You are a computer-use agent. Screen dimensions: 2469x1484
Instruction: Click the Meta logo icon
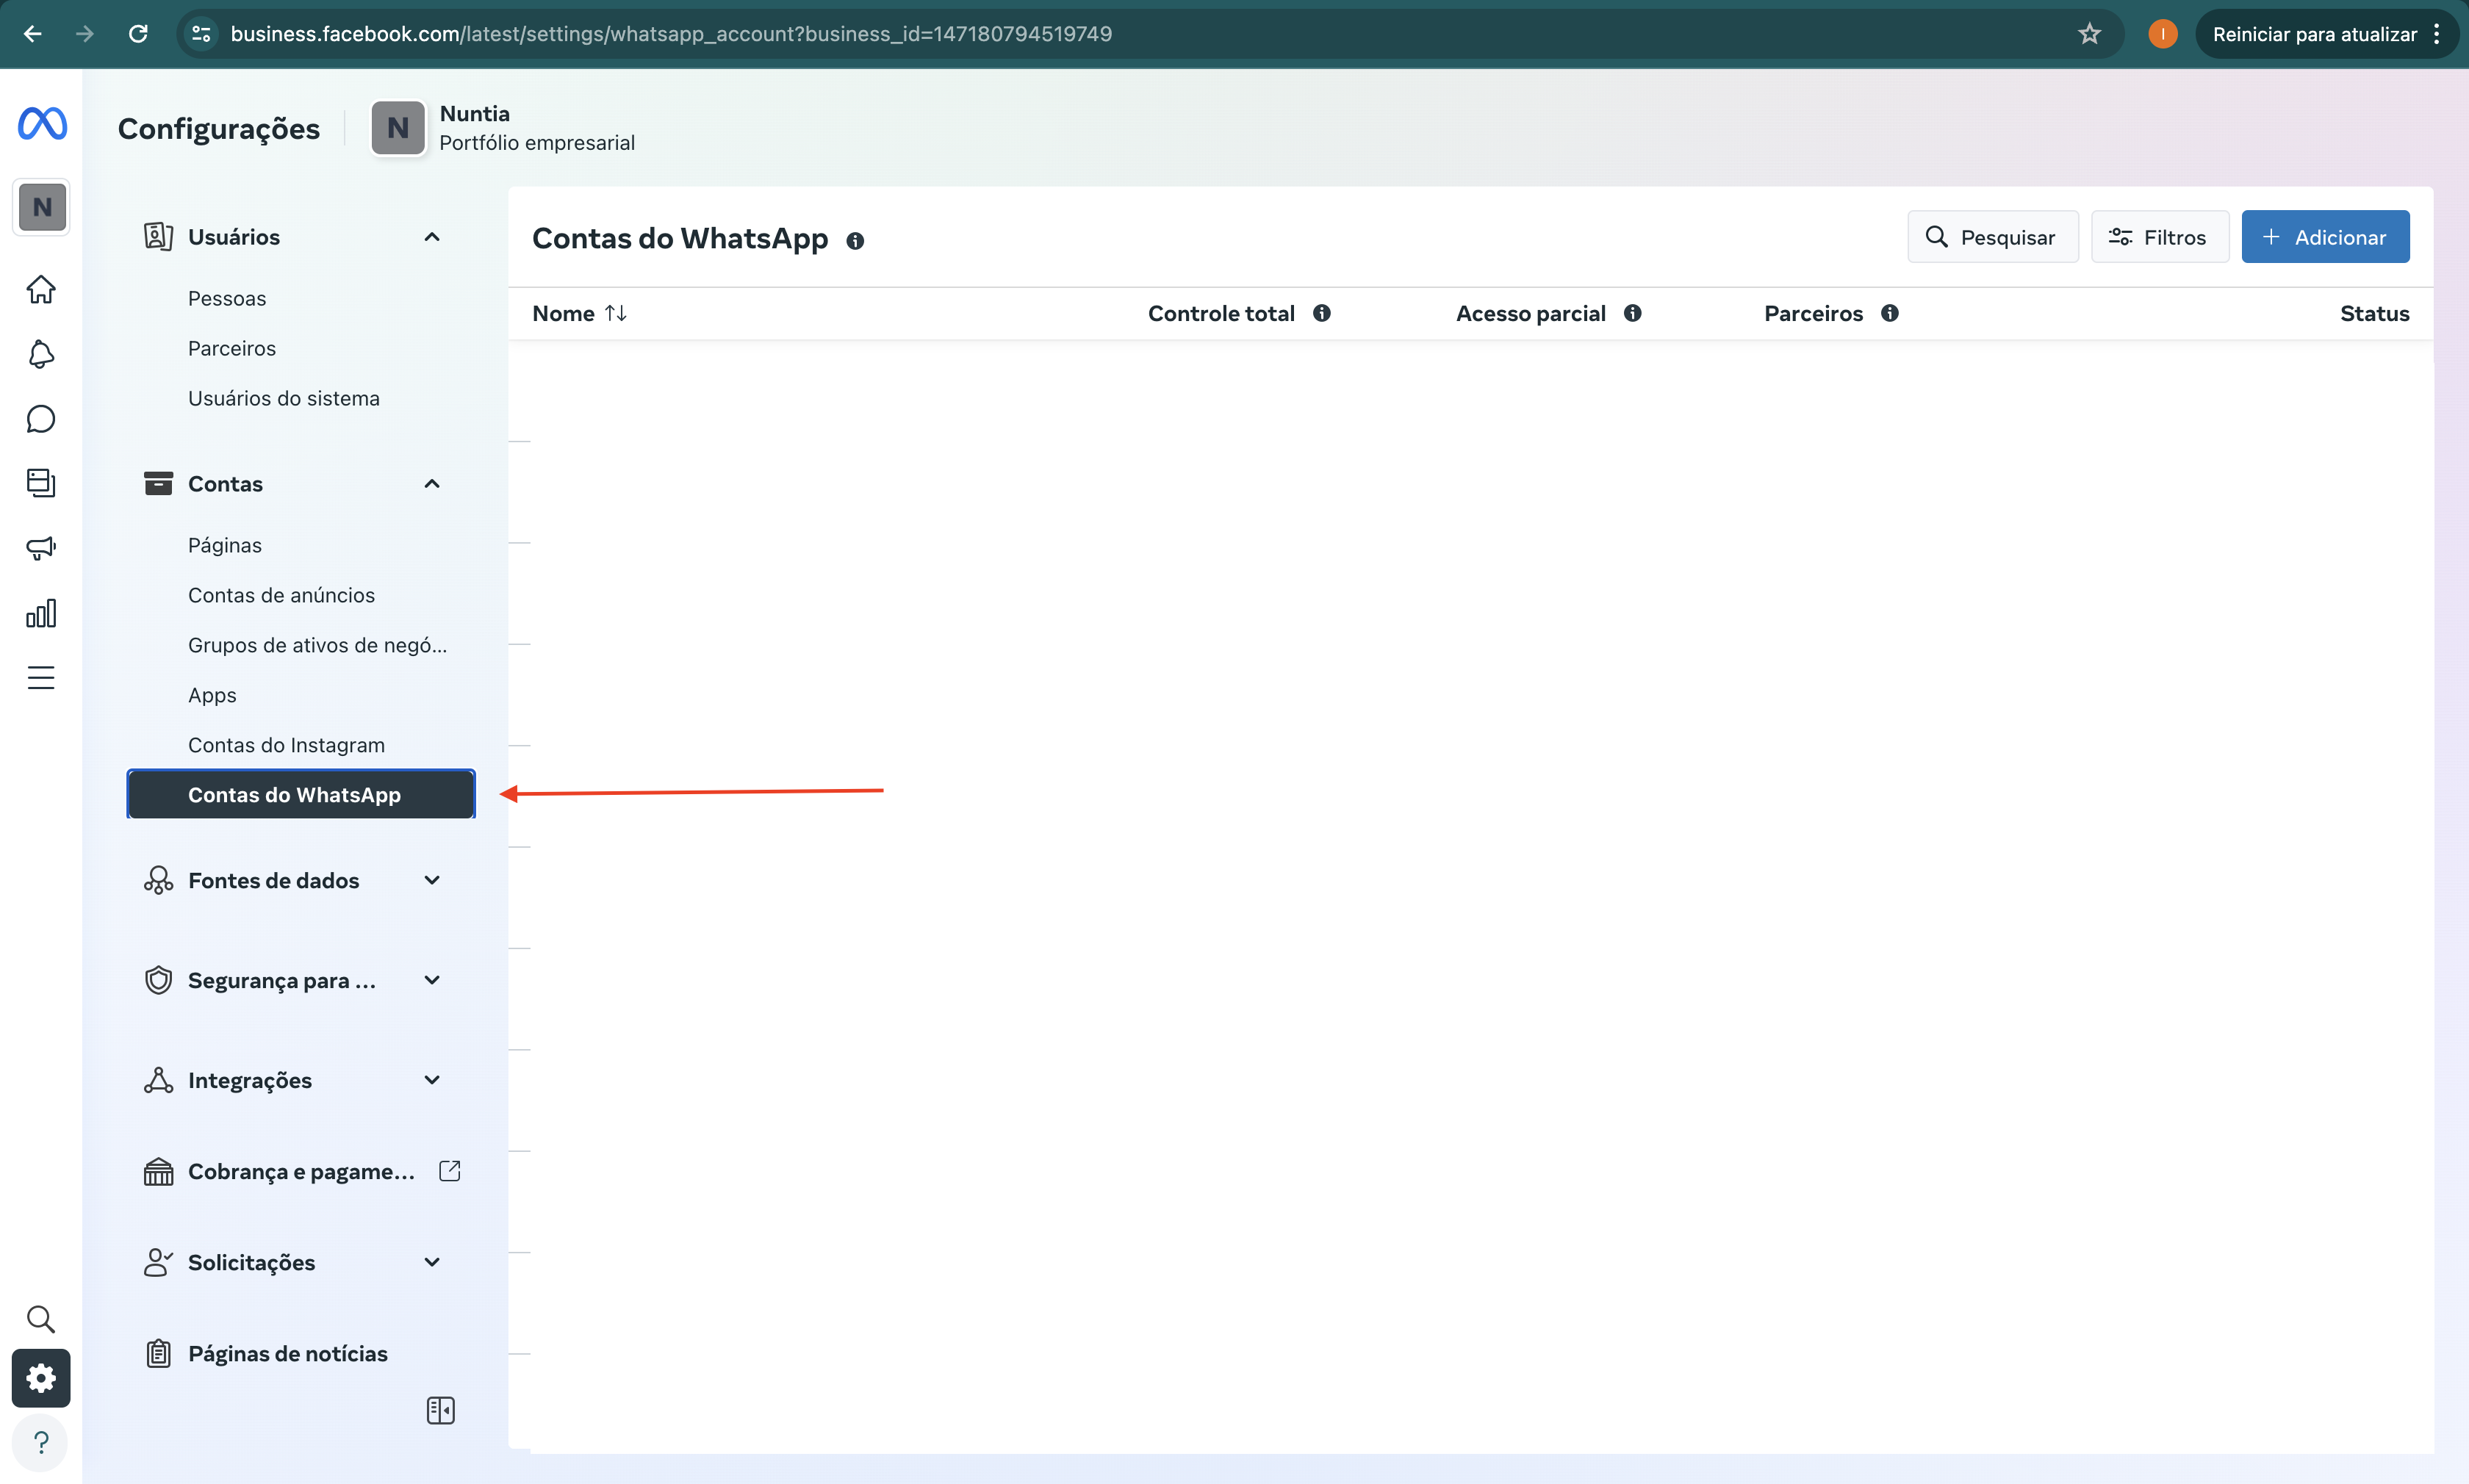click(42, 123)
